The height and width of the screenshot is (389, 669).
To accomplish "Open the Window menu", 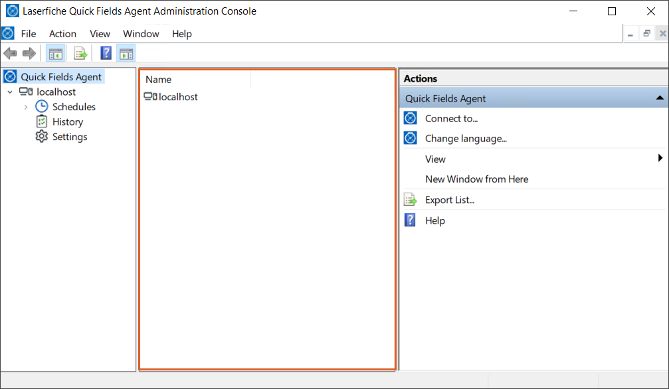I will click(x=141, y=33).
